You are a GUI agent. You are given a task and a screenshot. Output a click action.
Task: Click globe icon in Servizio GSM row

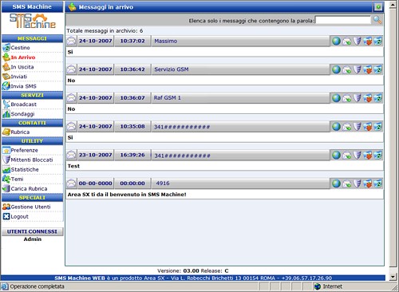point(336,69)
